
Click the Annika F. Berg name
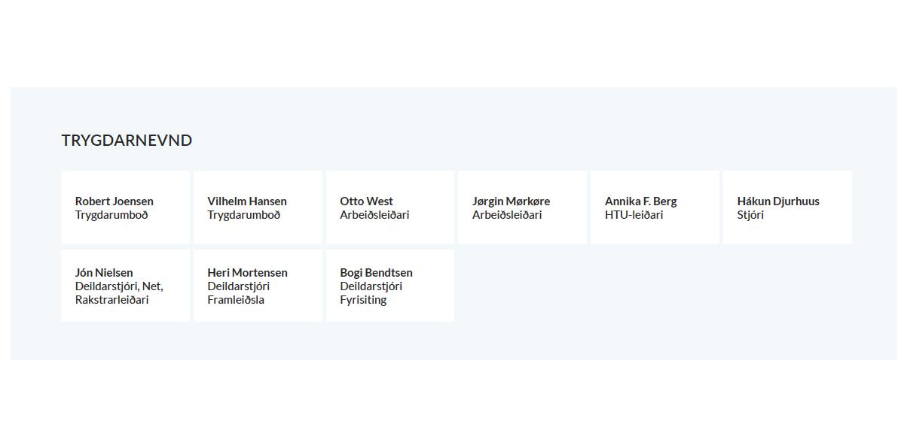click(x=640, y=201)
